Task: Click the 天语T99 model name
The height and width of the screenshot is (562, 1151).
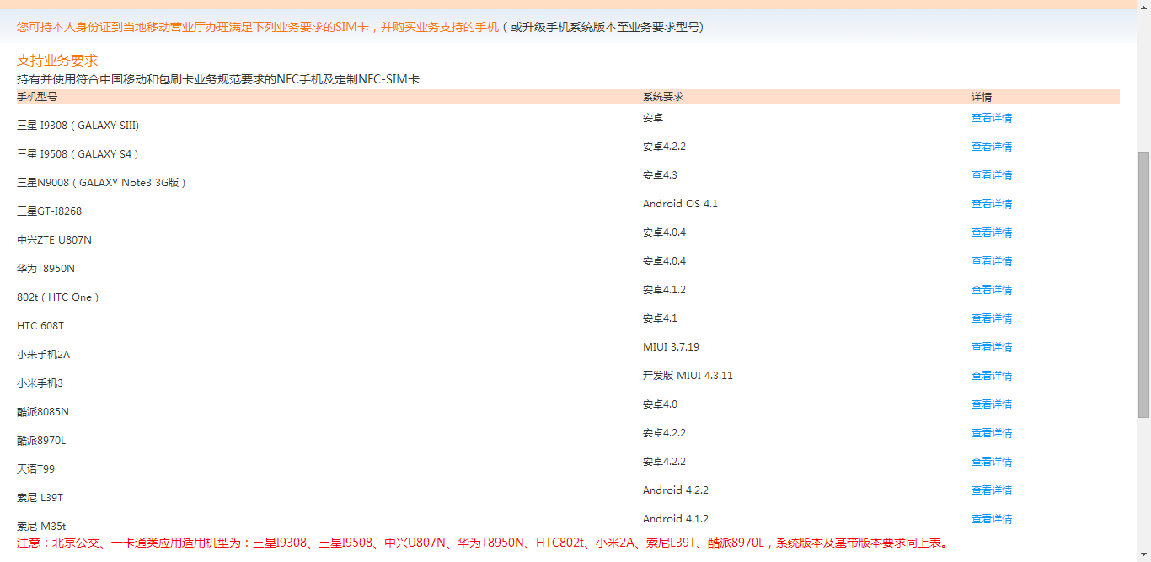Action: click(x=35, y=469)
